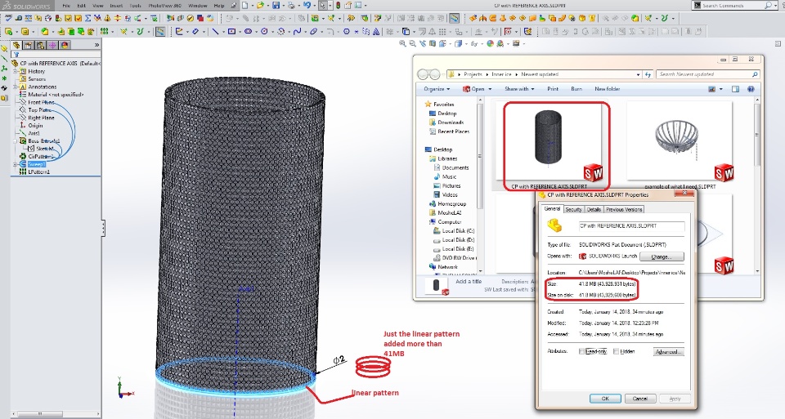Click the Open file icon in SolidWorks toolbar
The height and width of the screenshot is (419, 785).
(x=260, y=6)
